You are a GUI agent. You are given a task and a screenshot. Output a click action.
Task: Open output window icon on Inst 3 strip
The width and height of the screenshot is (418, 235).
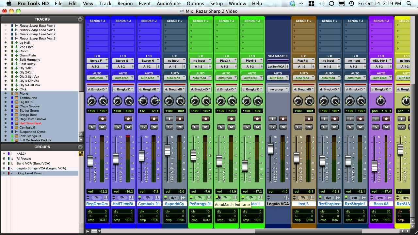point(303,198)
